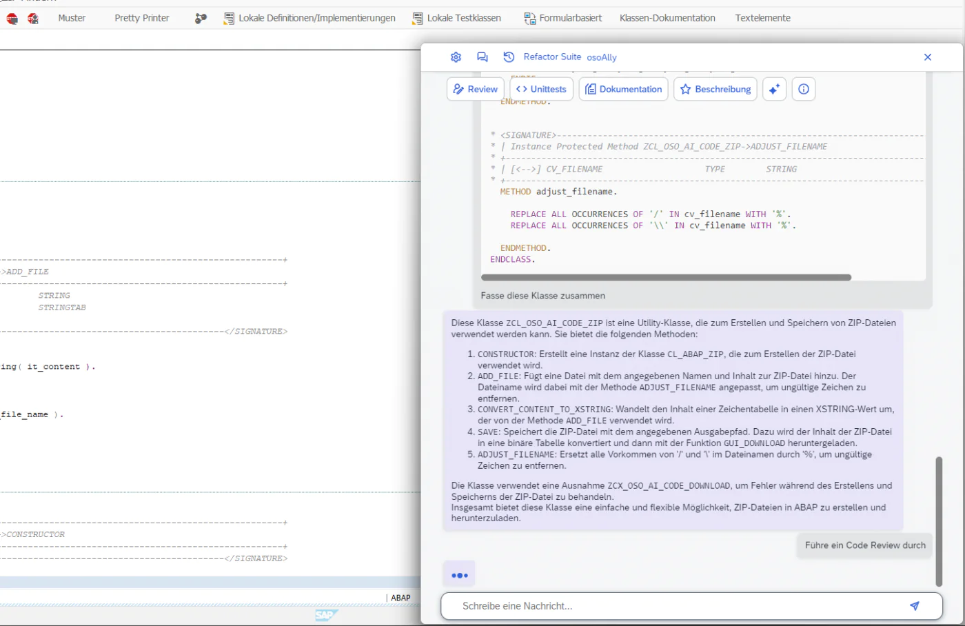Click the typing indicator dots bubble
Image resolution: width=965 pixels, height=626 pixels.
(x=460, y=575)
